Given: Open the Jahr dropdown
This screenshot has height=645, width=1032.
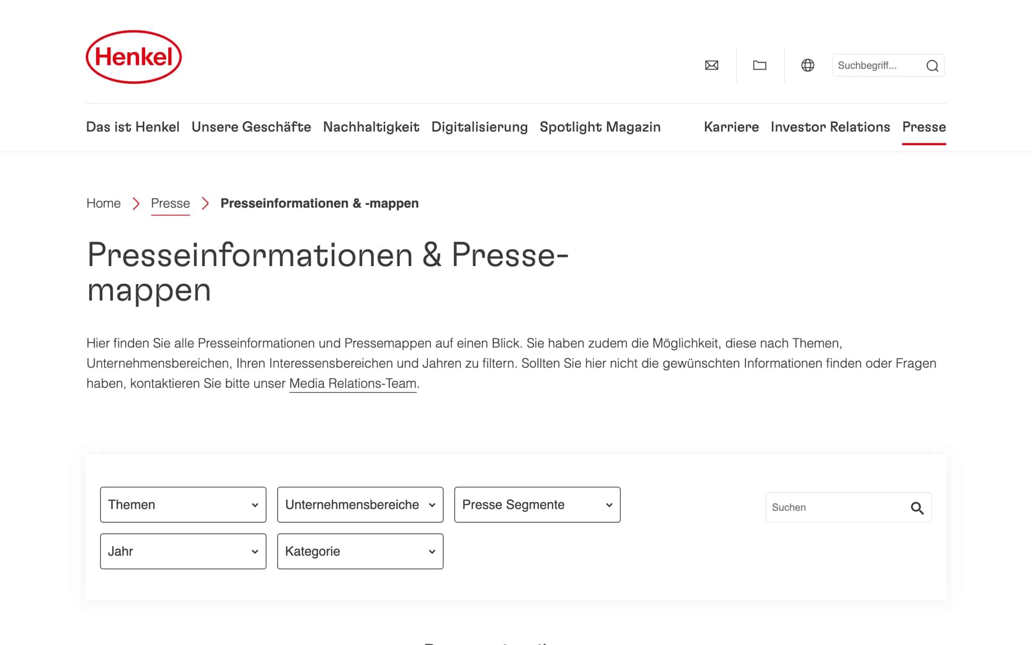Looking at the screenshot, I should click(183, 551).
